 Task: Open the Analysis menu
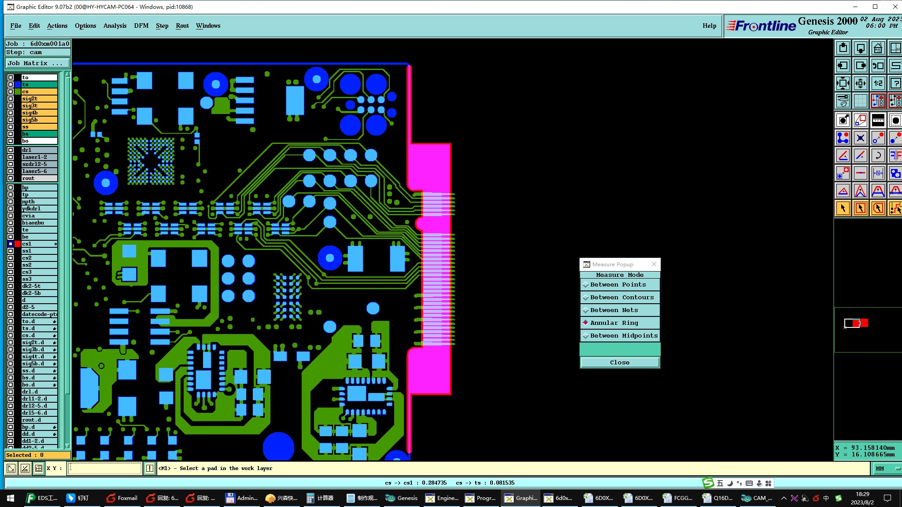point(115,26)
